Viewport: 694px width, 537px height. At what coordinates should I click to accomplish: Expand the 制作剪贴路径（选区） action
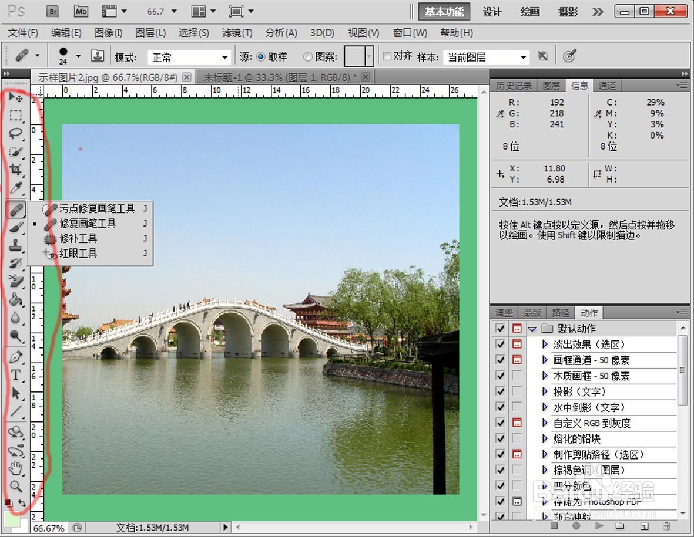[545, 454]
